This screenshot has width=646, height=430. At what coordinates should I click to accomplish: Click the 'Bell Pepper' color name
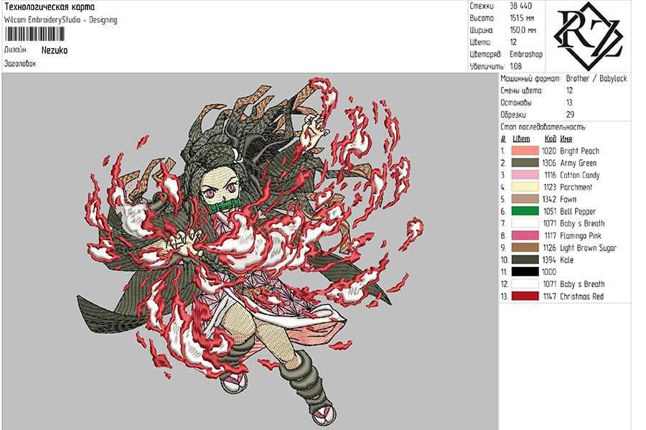(x=578, y=211)
